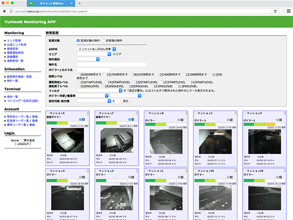Click the LOGOUT link
Screen dimensions: 293x220
(22, 144)
